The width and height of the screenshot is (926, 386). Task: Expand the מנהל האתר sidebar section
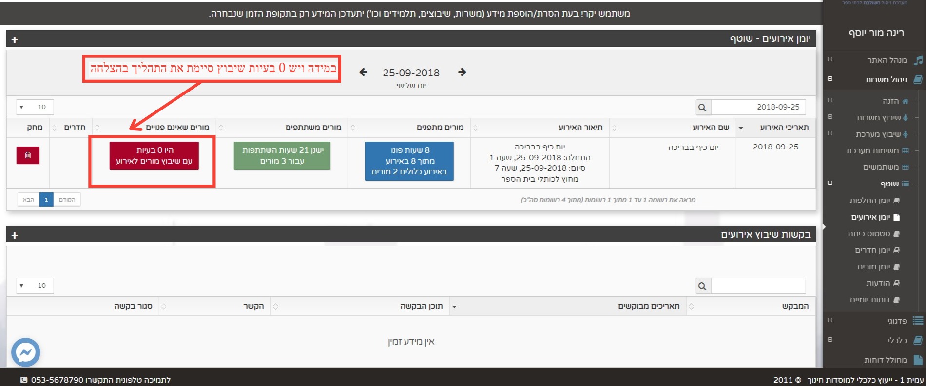pos(830,59)
